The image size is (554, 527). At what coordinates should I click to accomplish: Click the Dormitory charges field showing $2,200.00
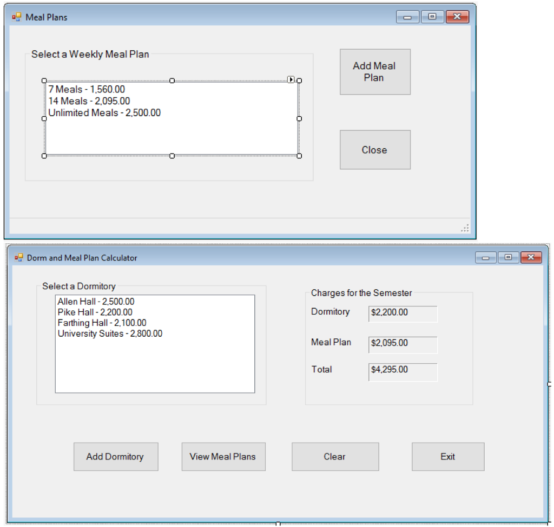(x=402, y=313)
